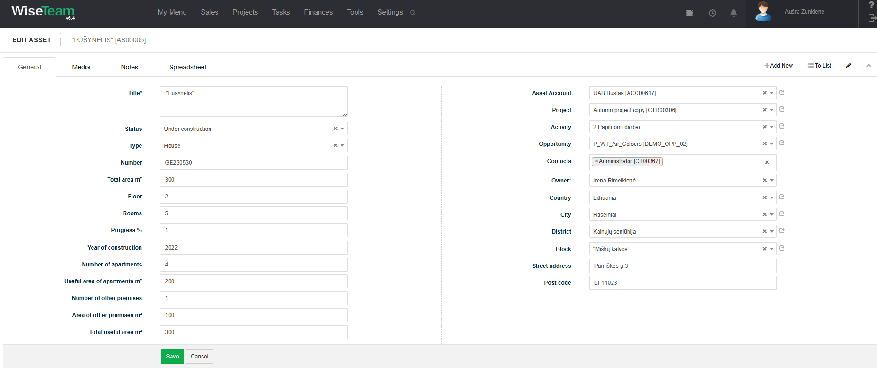Open the stacked list icon in header
Screen dimensions: 877x372
(689, 13)
